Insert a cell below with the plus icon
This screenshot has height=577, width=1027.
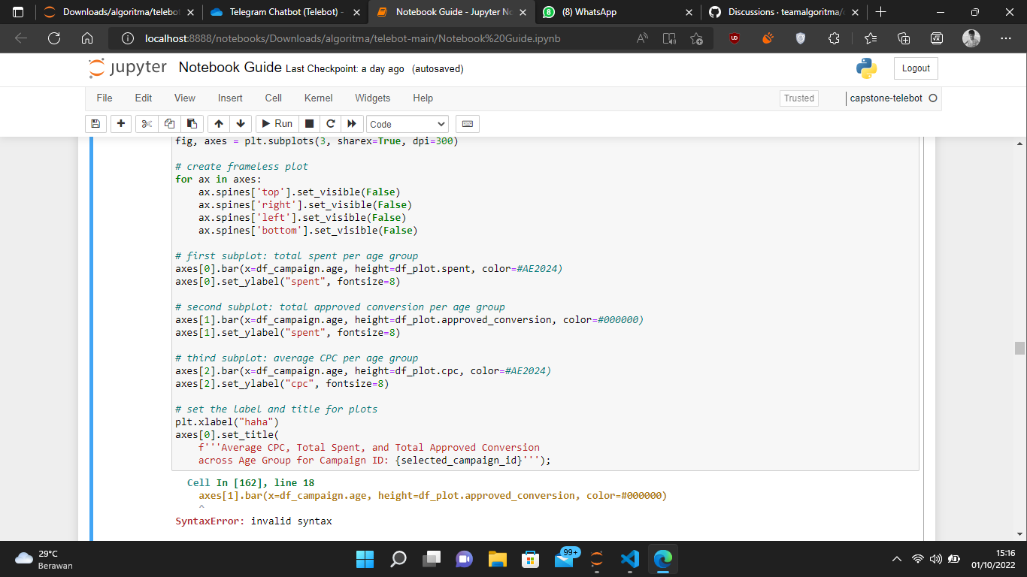(121, 123)
